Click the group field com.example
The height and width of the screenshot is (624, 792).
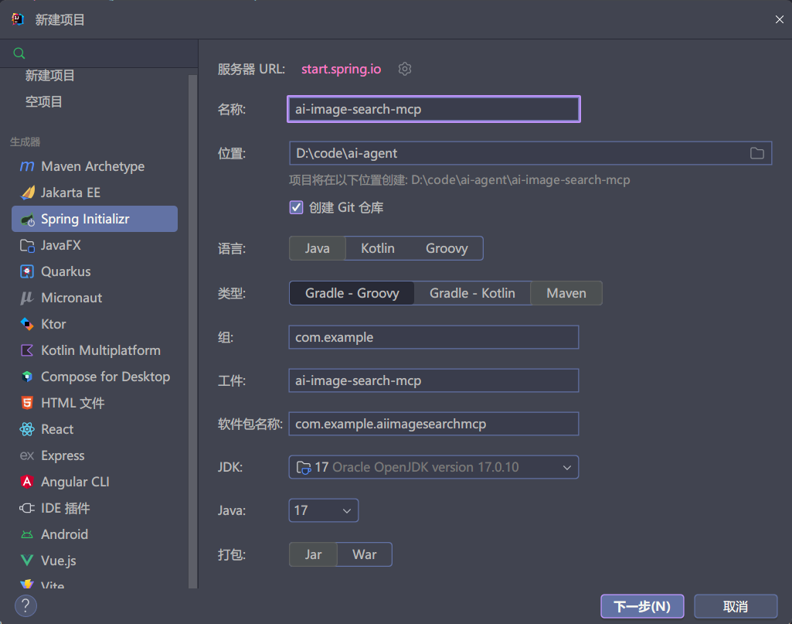coord(433,337)
